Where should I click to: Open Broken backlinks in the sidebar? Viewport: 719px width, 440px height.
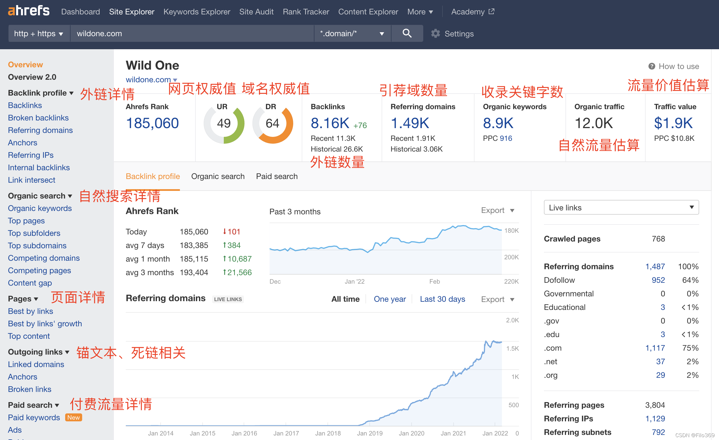[x=38, y=118]
